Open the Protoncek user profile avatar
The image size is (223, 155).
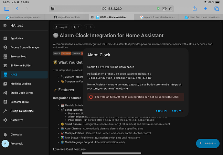5,144
